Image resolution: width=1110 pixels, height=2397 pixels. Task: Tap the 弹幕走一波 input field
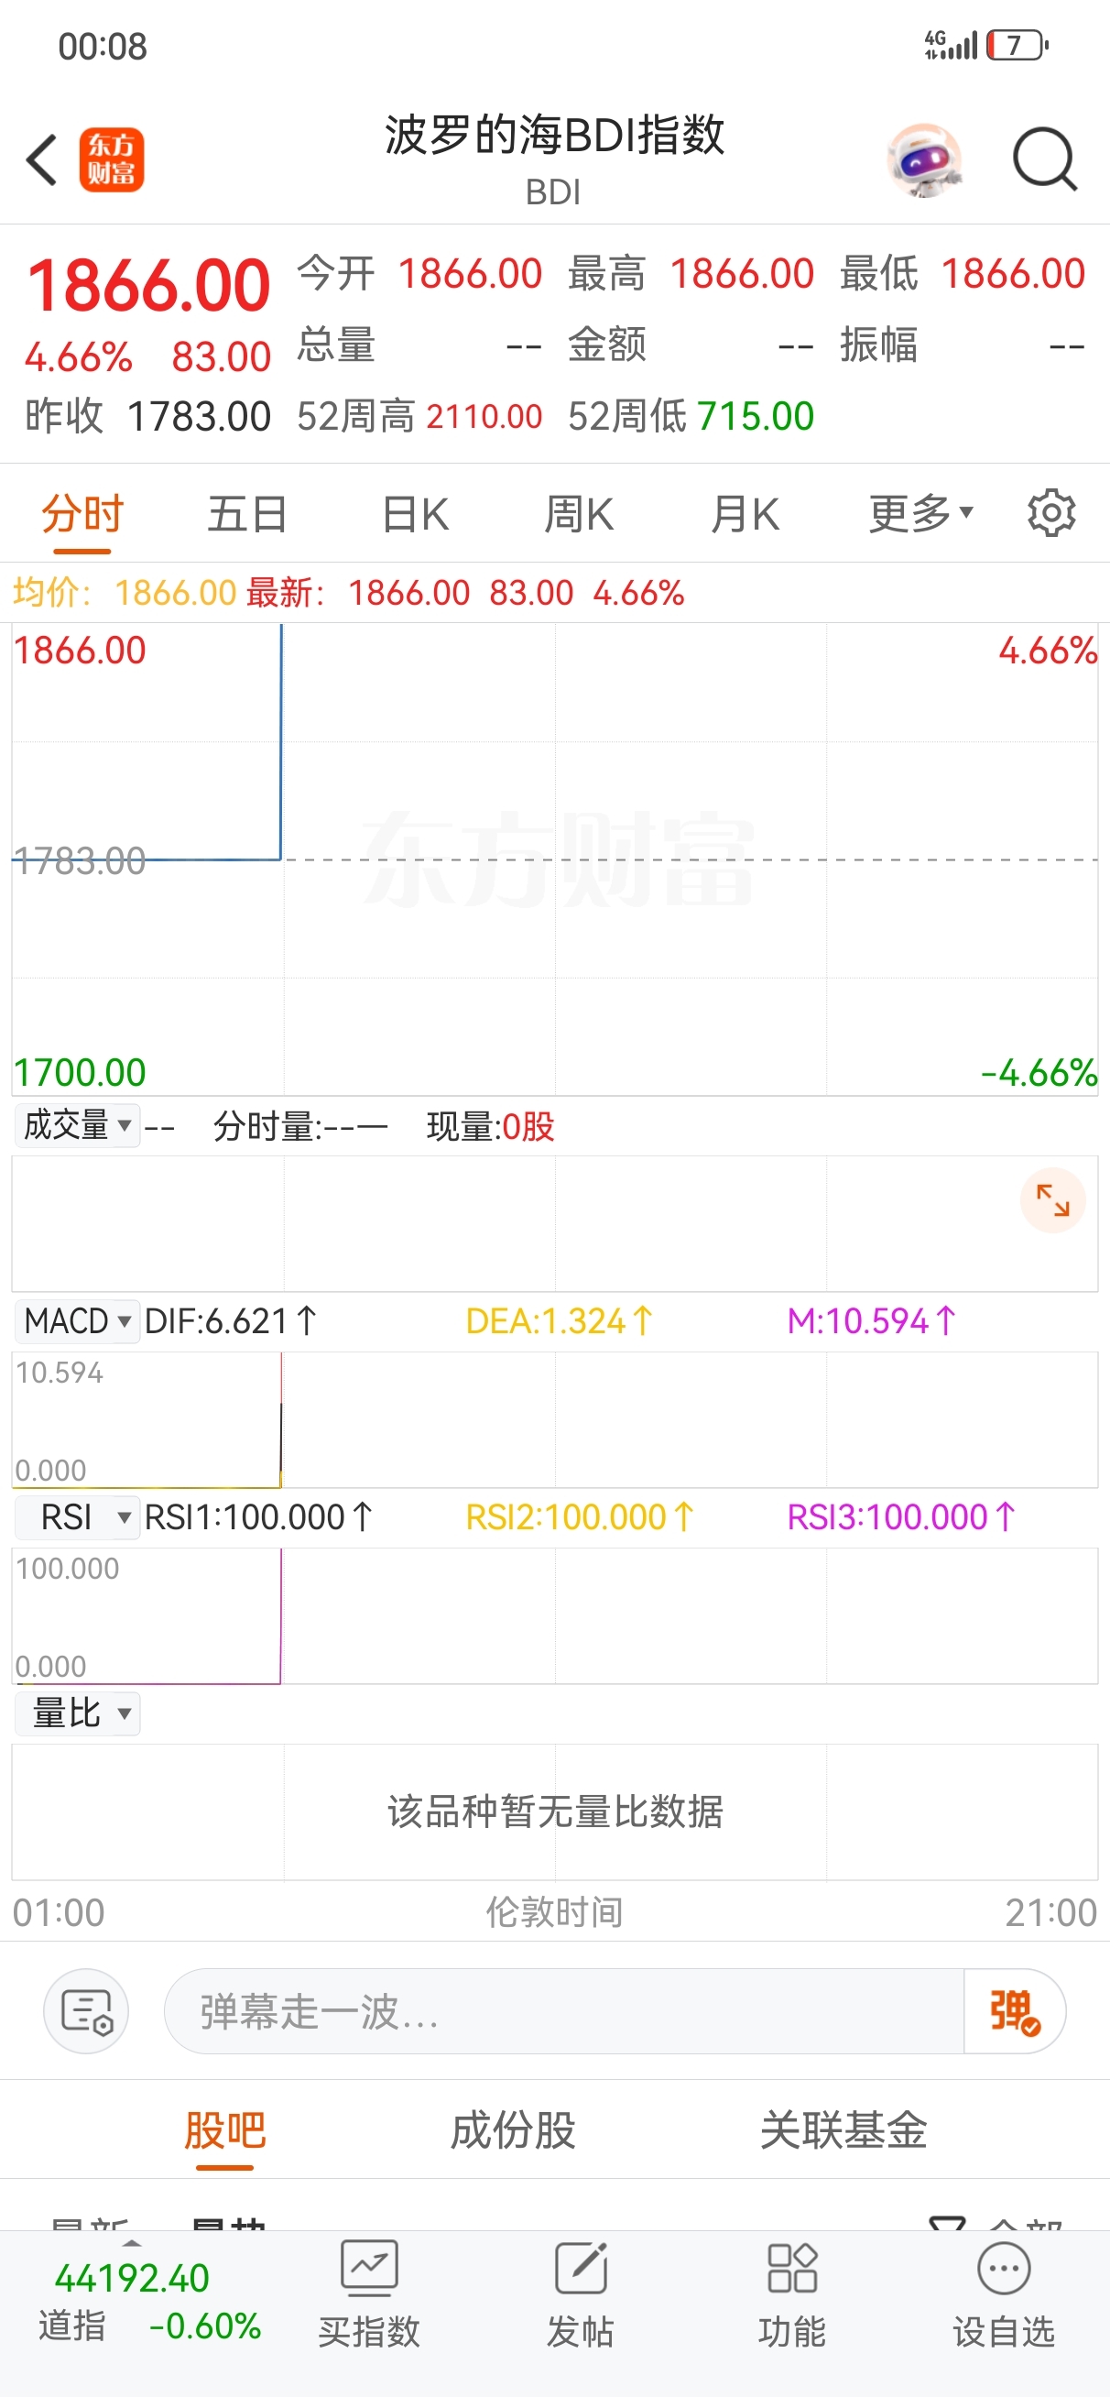[563, 2012]
